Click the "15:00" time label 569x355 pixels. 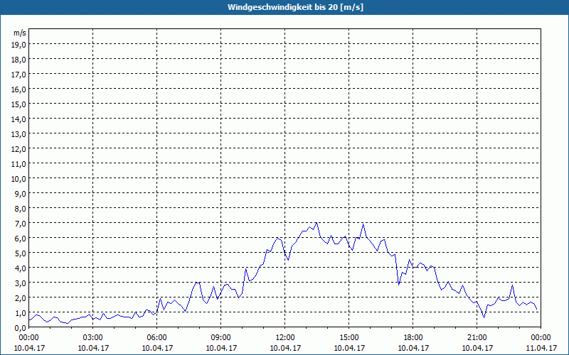pyautogui.click(x=349, y=338)
